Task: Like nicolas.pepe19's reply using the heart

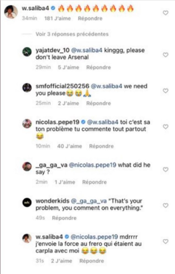Action: click(x=165, y=127)
